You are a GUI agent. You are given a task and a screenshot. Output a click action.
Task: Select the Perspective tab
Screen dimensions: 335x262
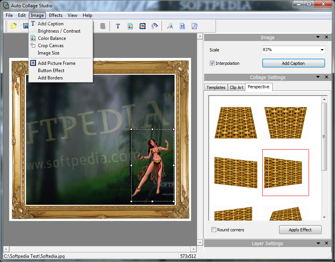point(258,87)
